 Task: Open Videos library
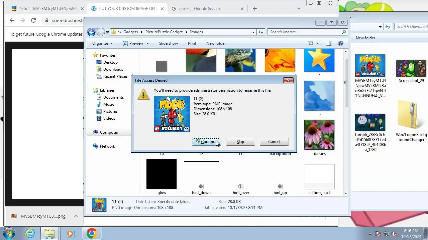tap(109, 118)
